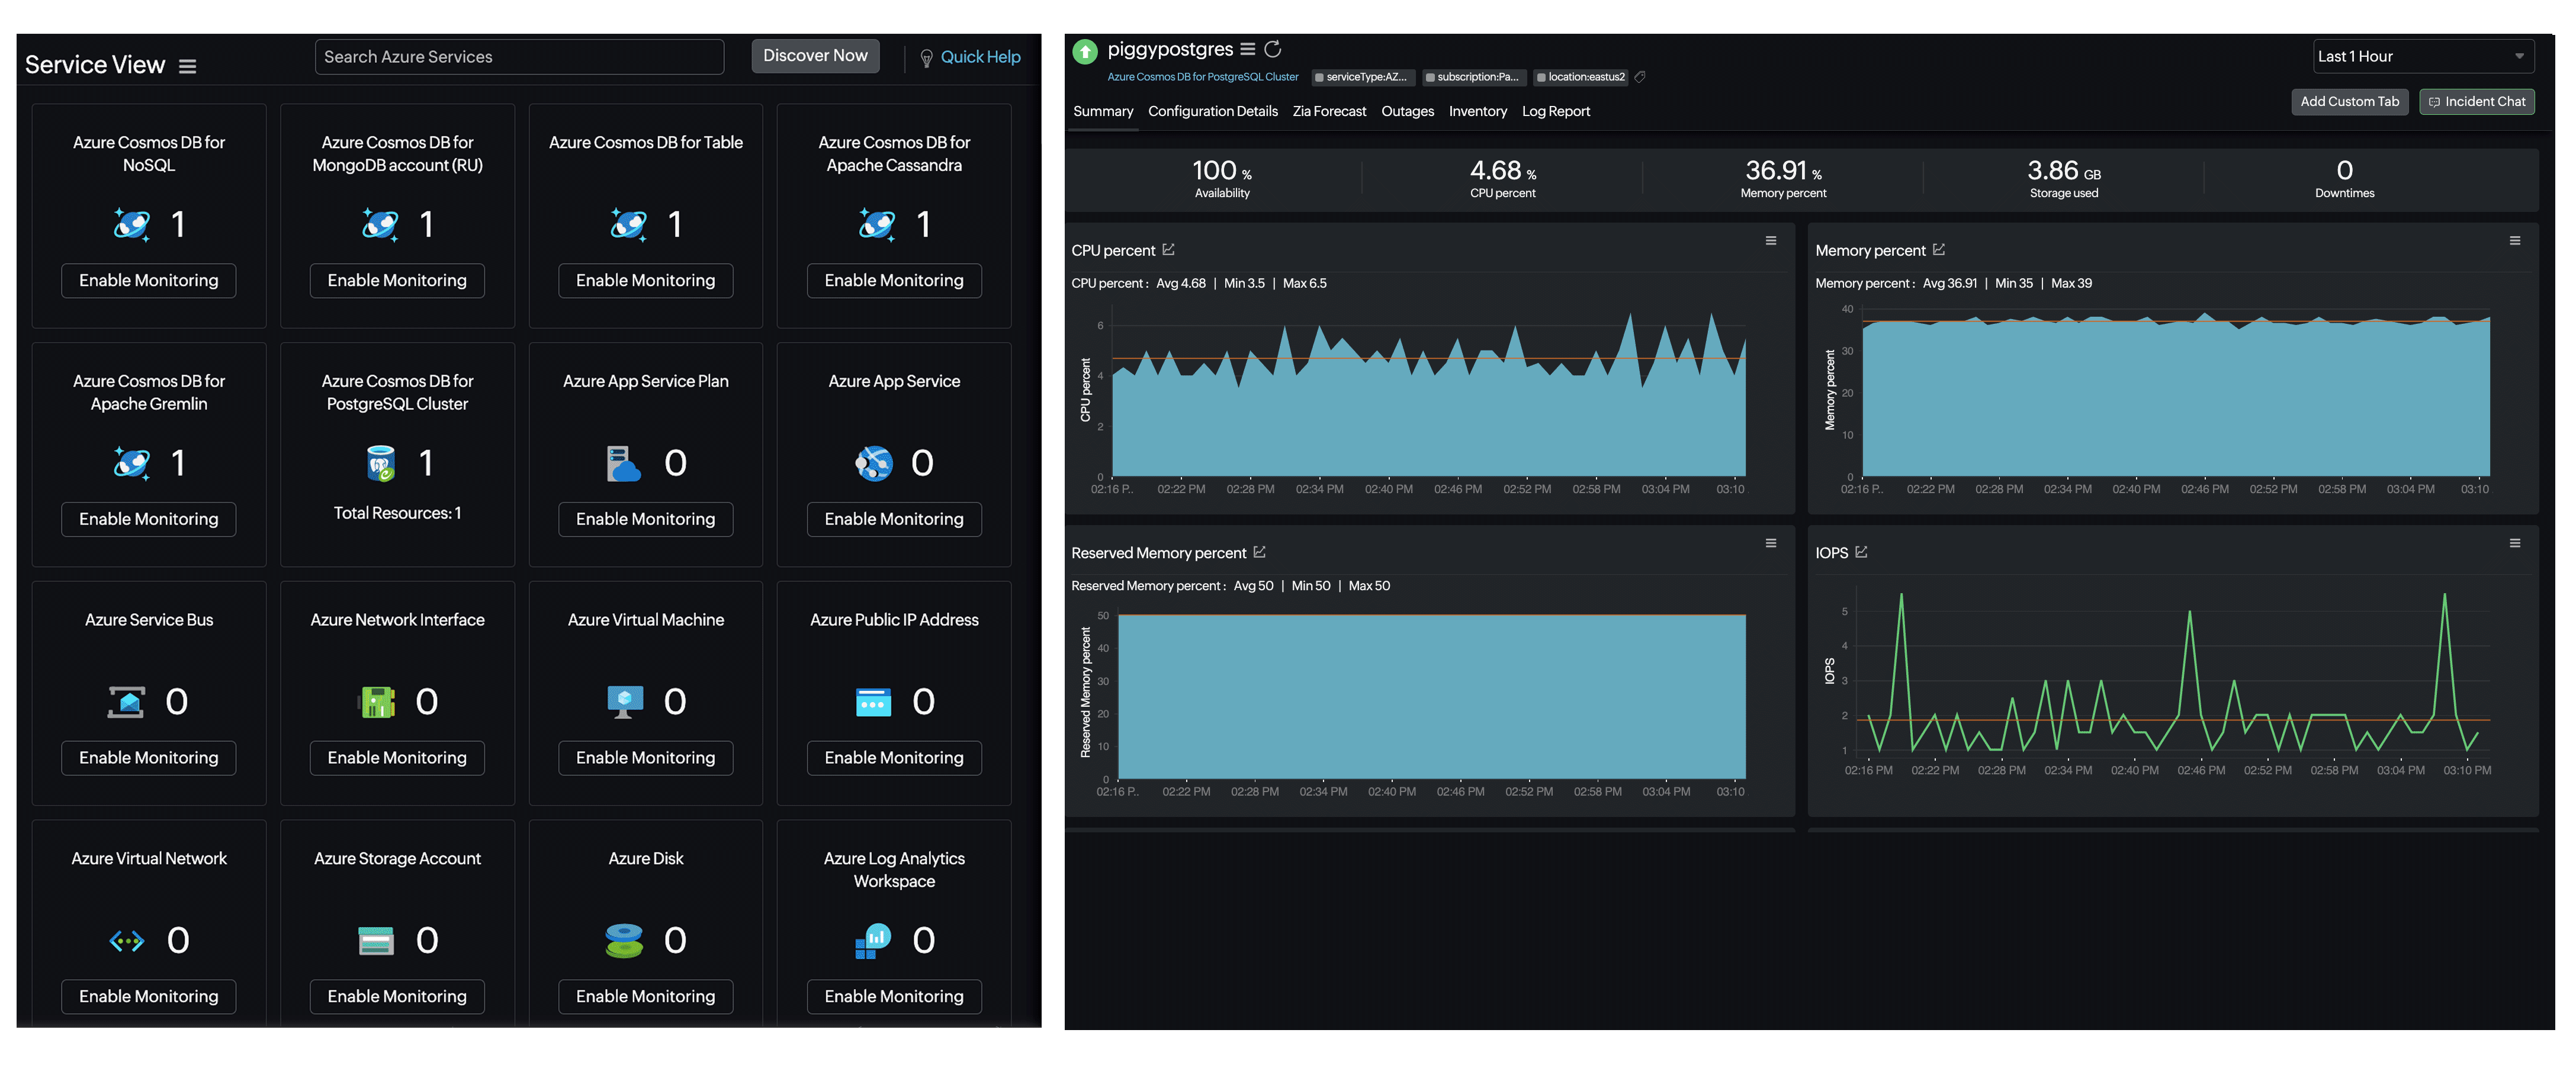Click the Azure Cosmos DB PostgreSQL Cluster icon
Viewport: 2576px width, 1065px height.
click(380, 463)
